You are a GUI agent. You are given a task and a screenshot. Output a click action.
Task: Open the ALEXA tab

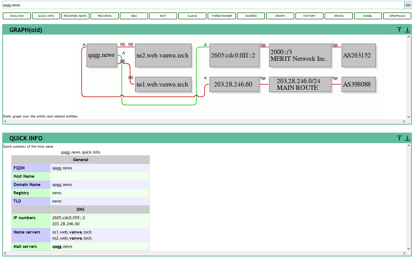click(192, 16)
